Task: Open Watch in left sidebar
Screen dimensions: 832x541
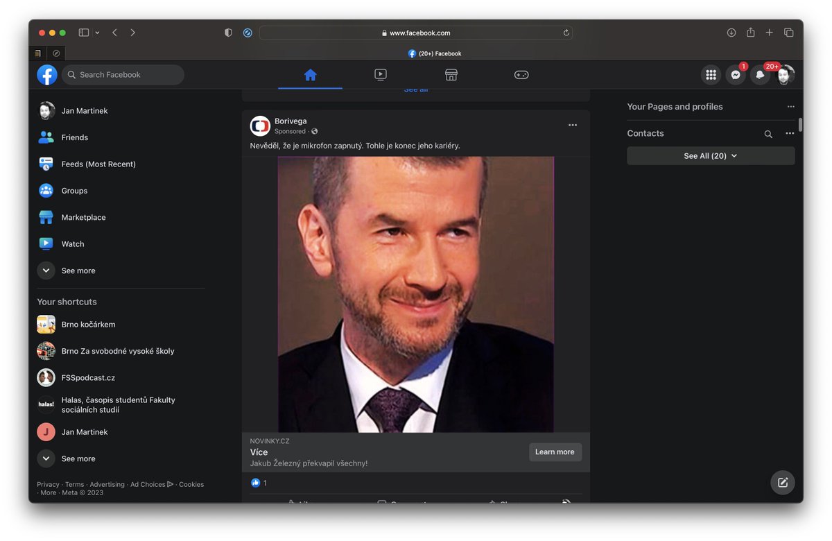Action: tap(121, 244)
